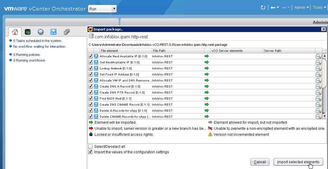The image size is (328, 169).
Task: Open the Admin menu
Action: pos(301,8)
